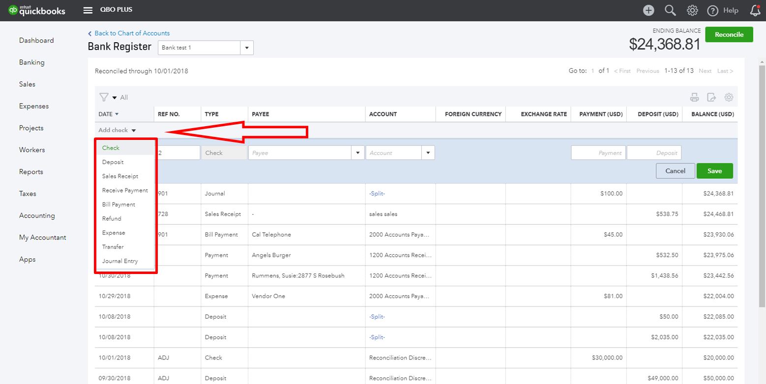
Task: Focus the Payment amount field
Action: [598, 153]
